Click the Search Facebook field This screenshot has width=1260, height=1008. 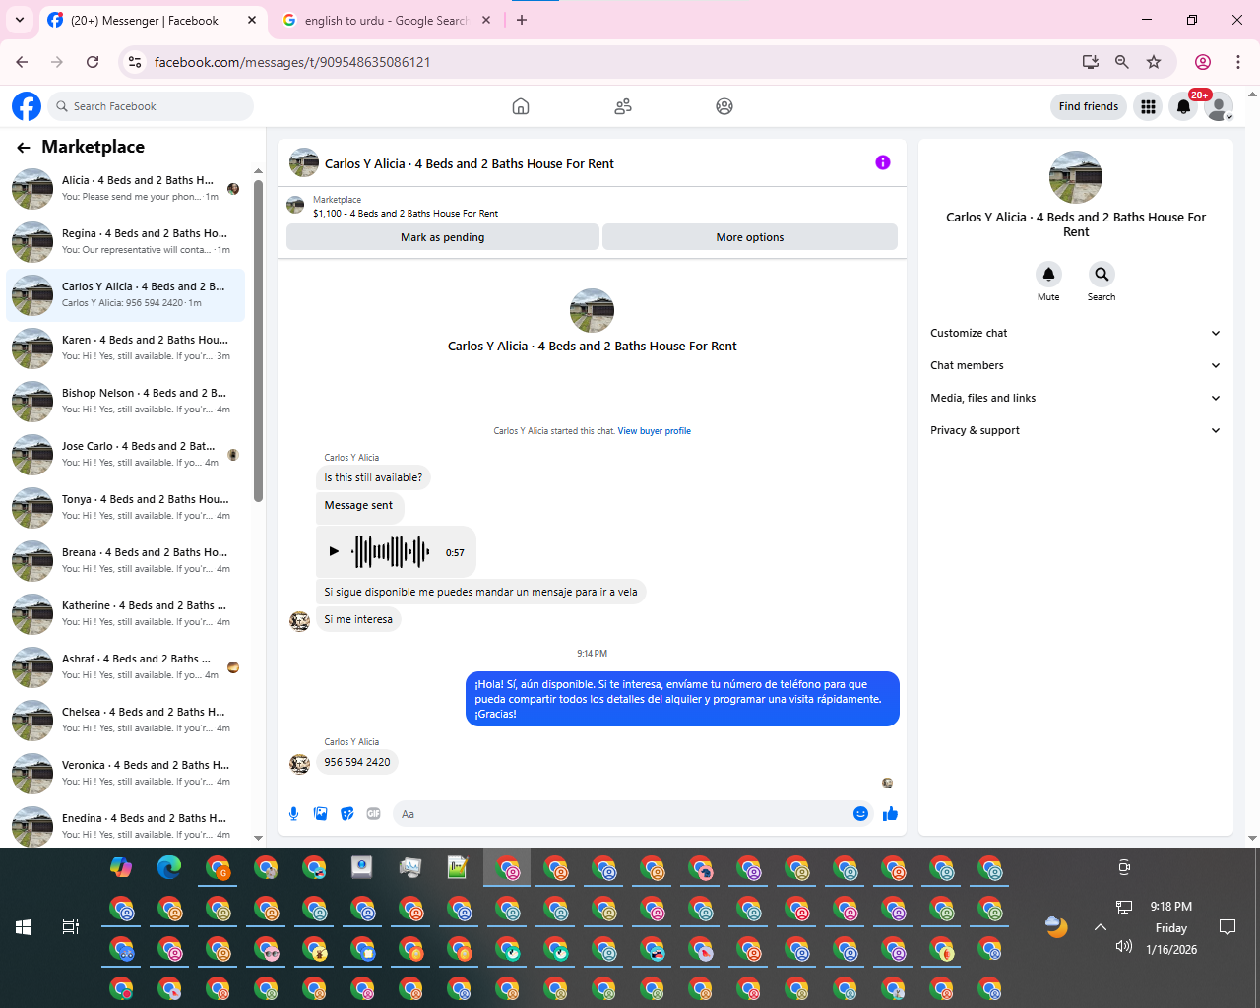pyautogui.click(x=151, y=106)
